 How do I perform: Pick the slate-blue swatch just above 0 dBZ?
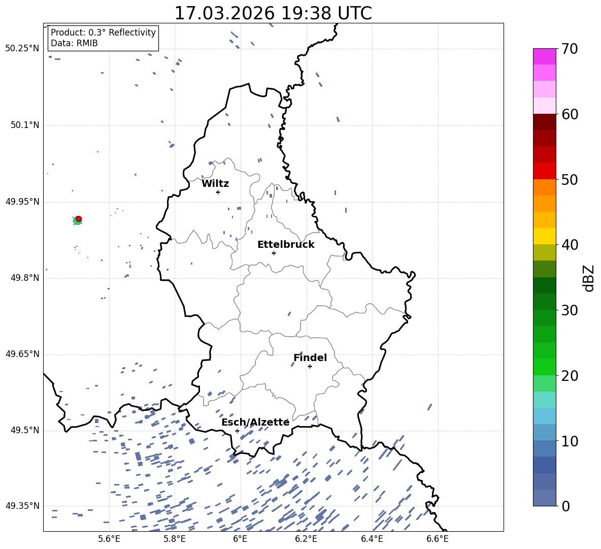point(545,498)
